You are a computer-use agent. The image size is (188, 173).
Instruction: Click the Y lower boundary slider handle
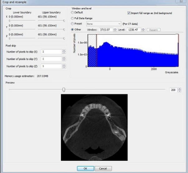(10, 30)
